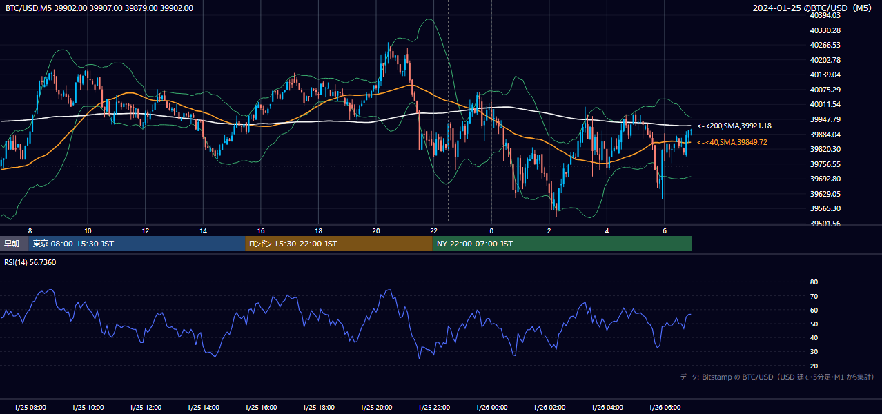Click the 1/25 16:00 date label

pos(261,408)
